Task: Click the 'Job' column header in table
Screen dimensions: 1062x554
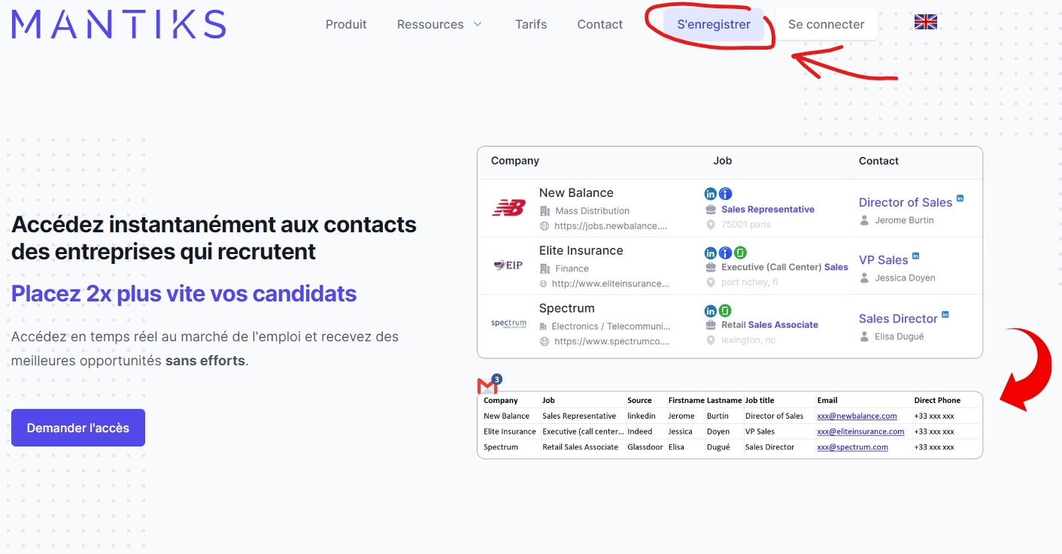Action: tap(722, 161)
